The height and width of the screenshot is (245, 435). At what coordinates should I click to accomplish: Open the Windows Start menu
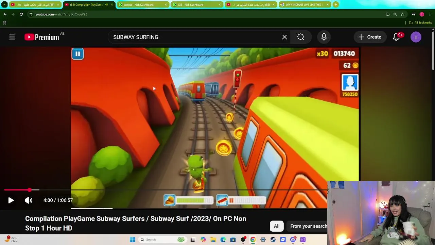click(133, 240)
